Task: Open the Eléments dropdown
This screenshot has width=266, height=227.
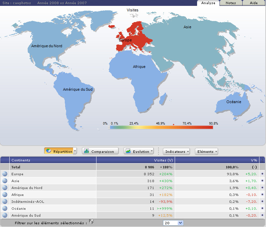Action: pos(206,151)
